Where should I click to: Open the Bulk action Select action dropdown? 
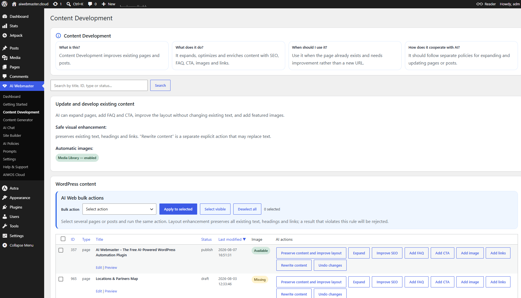119,209
